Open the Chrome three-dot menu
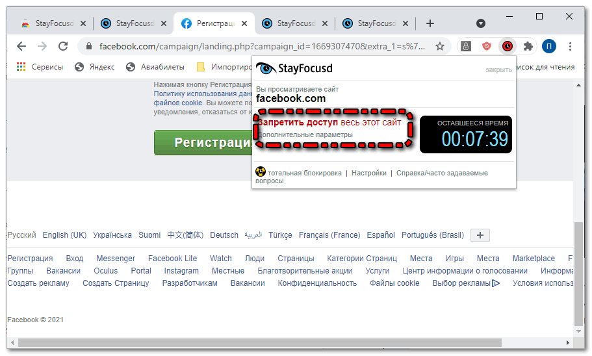This screenshot has width=592, height=356. coord(570,46)
